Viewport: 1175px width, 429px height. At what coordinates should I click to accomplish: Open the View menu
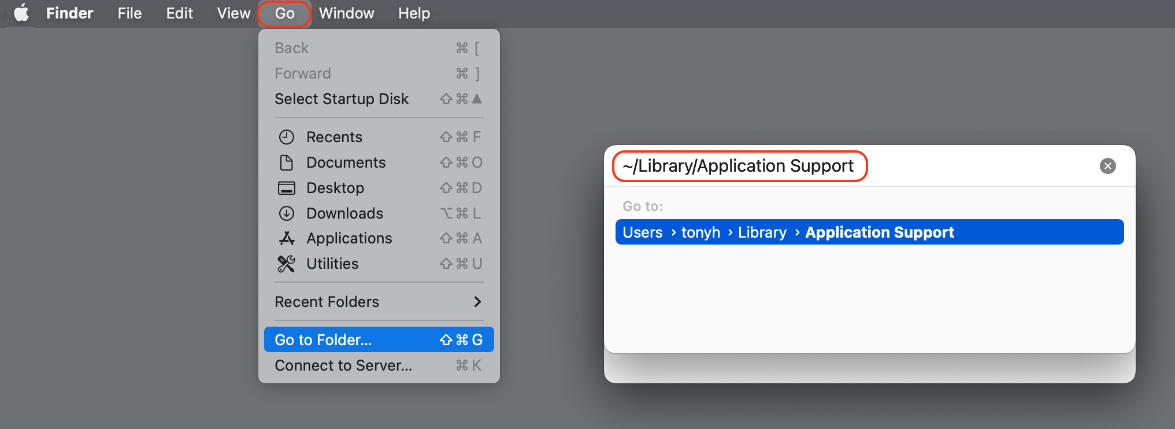[x=233, y=13]
